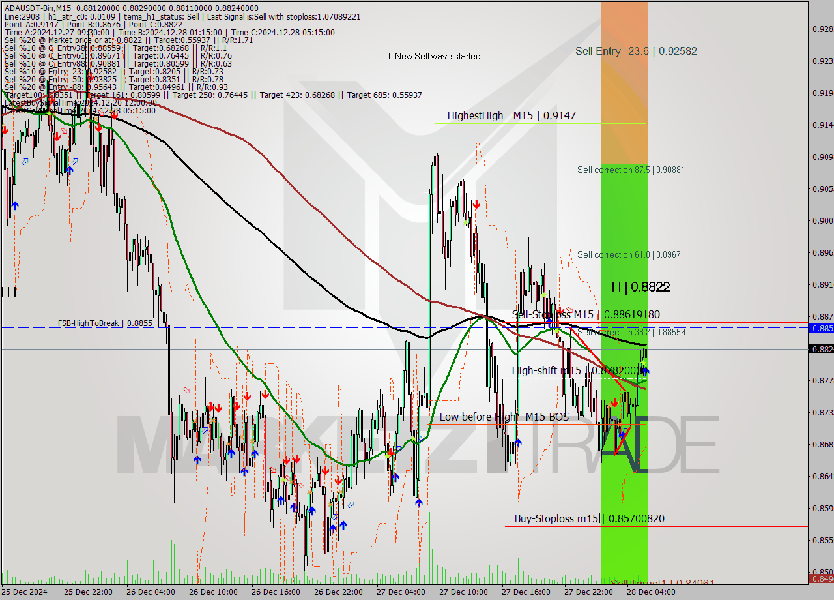Click the '25 Dec 22:00' time axis label
Screen dimensions: 834x600
[88, 592]
